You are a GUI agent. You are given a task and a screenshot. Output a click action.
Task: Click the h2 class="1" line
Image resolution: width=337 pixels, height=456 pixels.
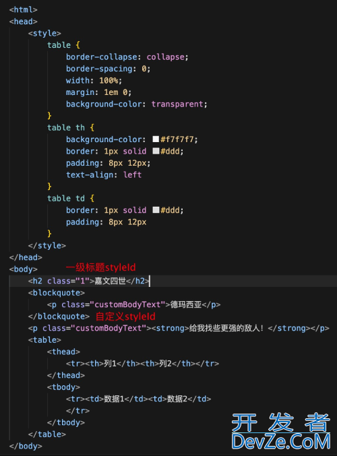coord(89,281)
